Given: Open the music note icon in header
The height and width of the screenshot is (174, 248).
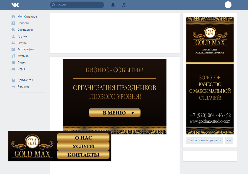Looking at the screenshot, I should point(124,5).
